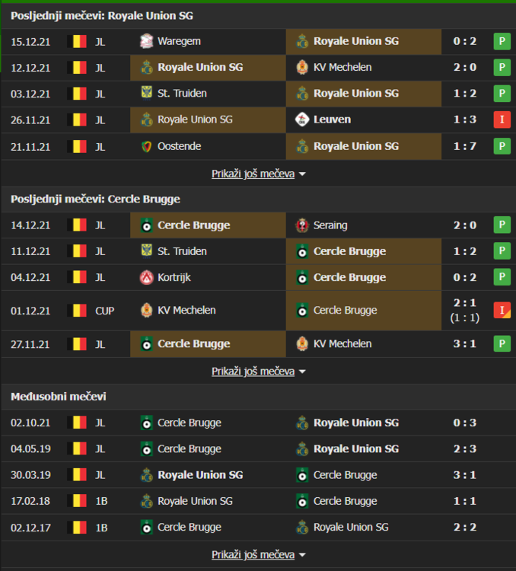This screenshot has width=516, height=571.
Task: Click the Seraing club logo icon
Action: [x=302, y=225]
